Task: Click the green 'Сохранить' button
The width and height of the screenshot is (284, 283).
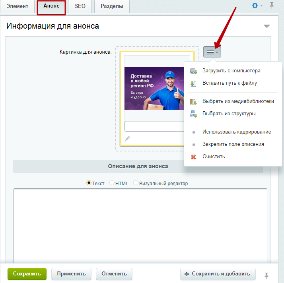Action: [27, 274]
